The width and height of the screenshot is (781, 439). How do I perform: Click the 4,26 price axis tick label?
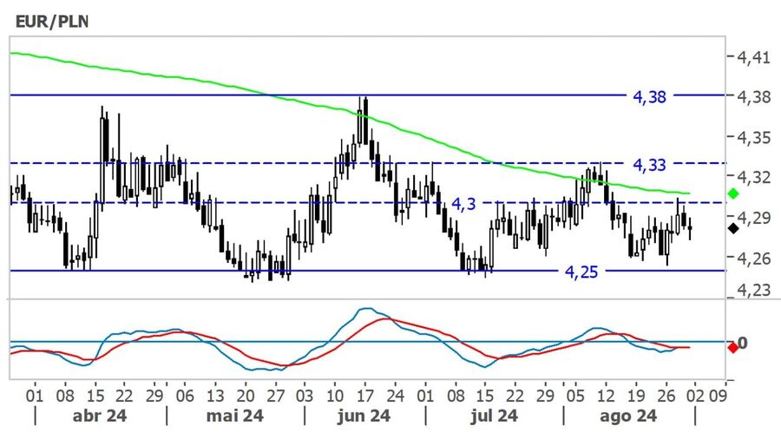(x=752, y=258)
